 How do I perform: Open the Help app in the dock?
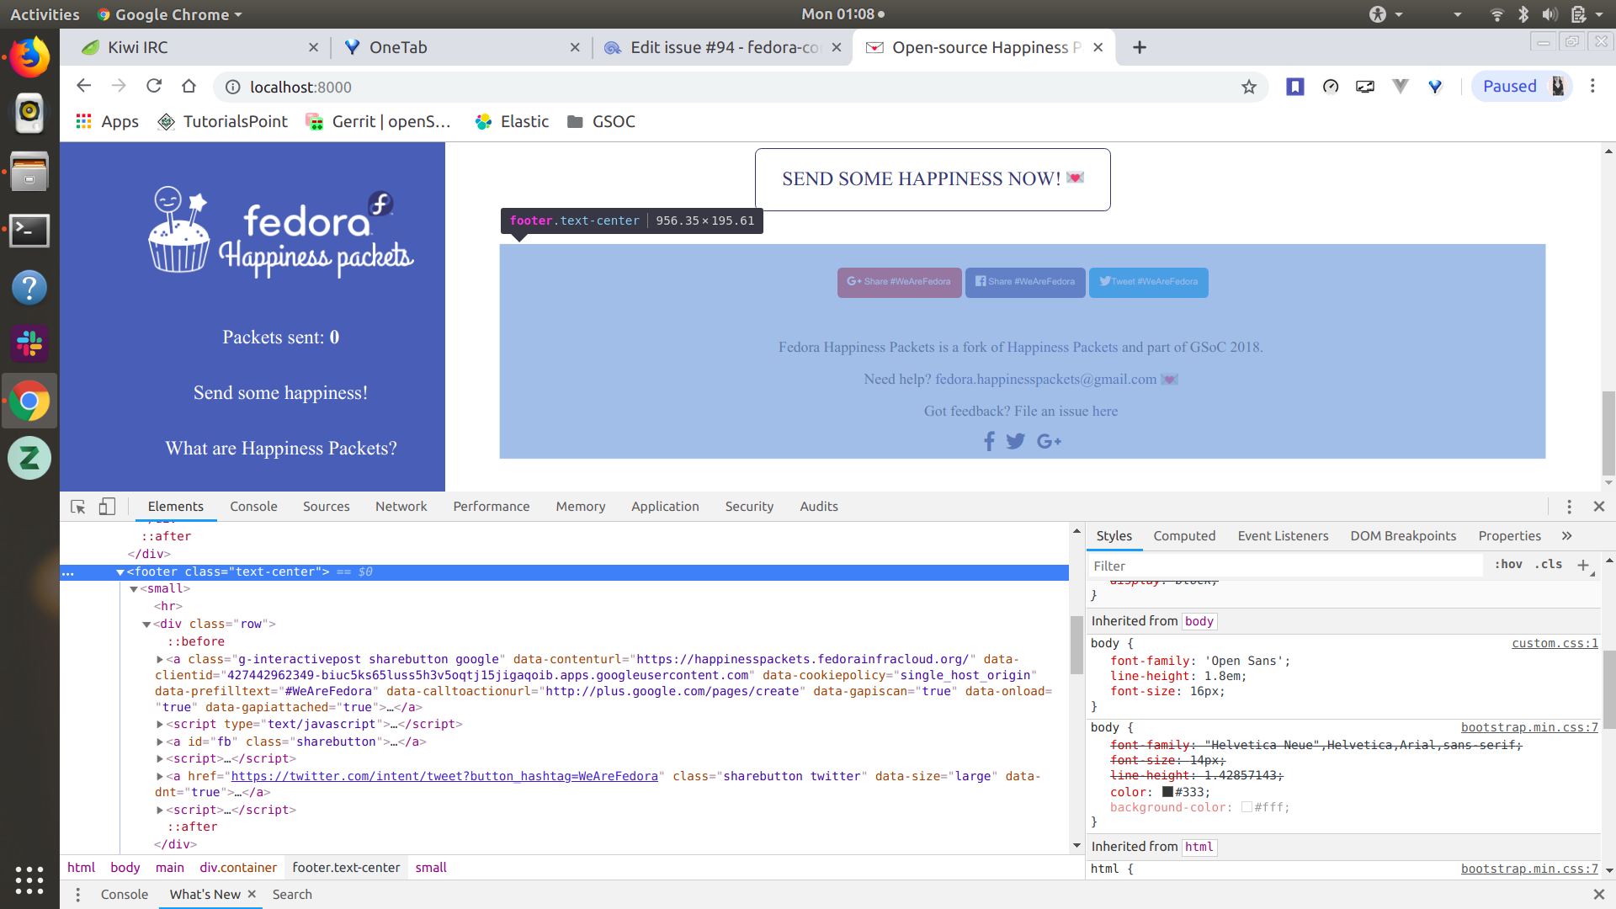29,287
